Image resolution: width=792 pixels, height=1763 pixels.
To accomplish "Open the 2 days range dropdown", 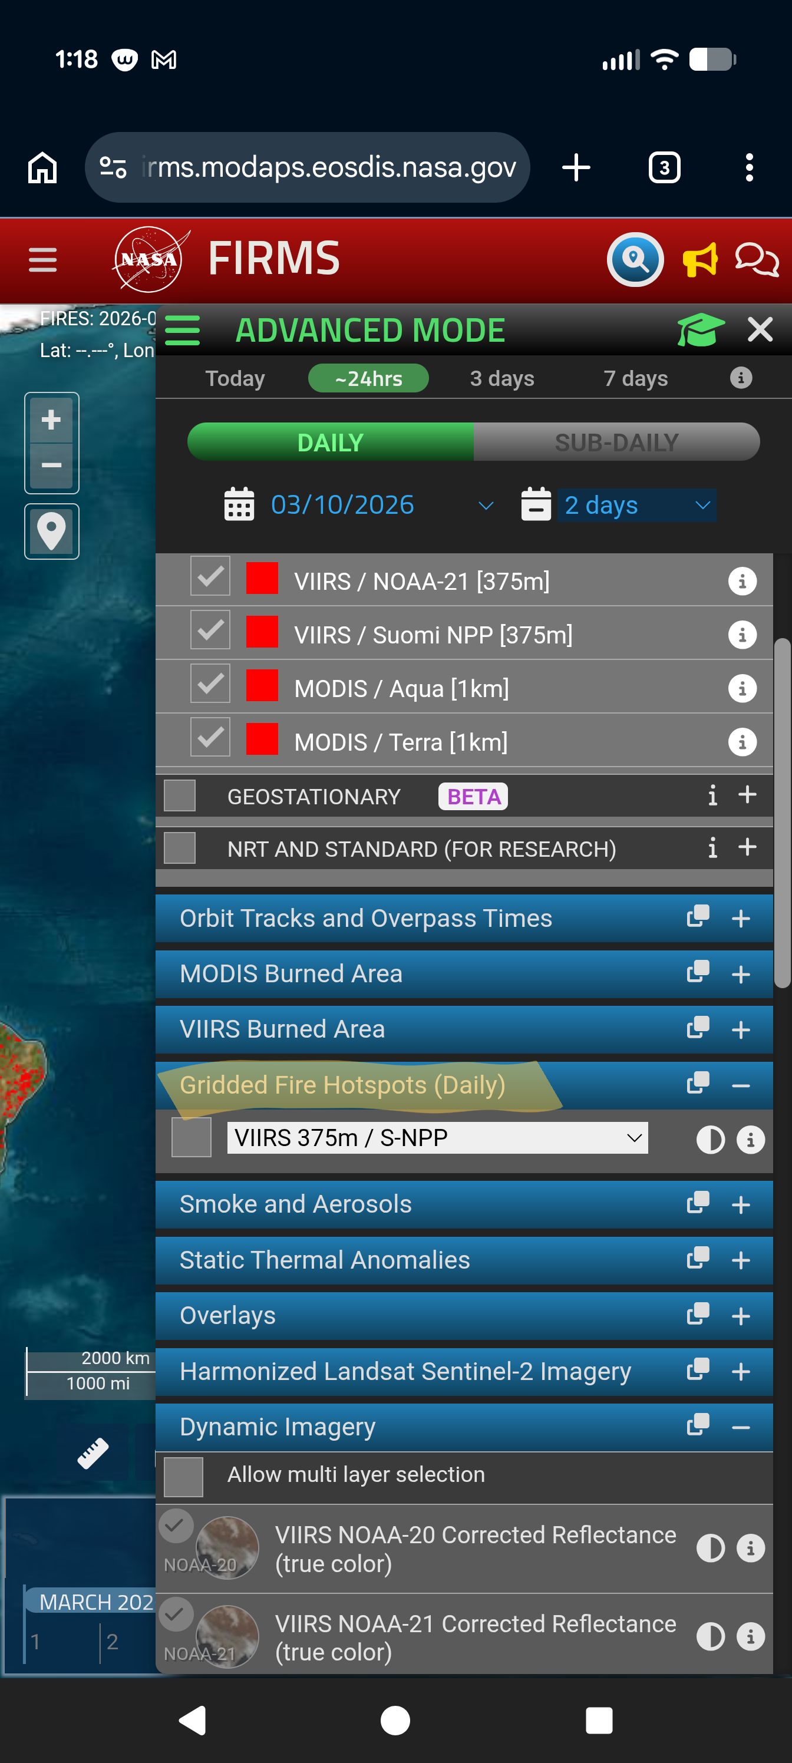I will (637, 505).
